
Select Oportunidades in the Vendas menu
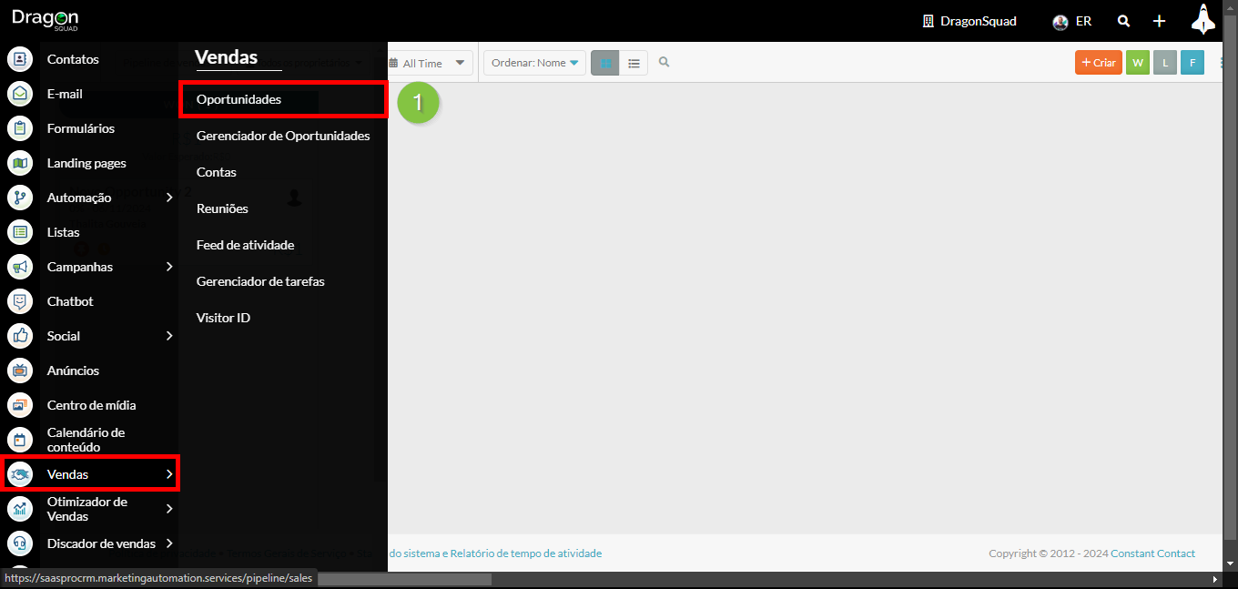pos(238,99)
